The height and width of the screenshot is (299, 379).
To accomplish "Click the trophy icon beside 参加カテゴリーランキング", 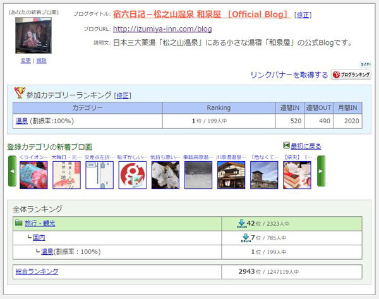I will click(19, 94).
